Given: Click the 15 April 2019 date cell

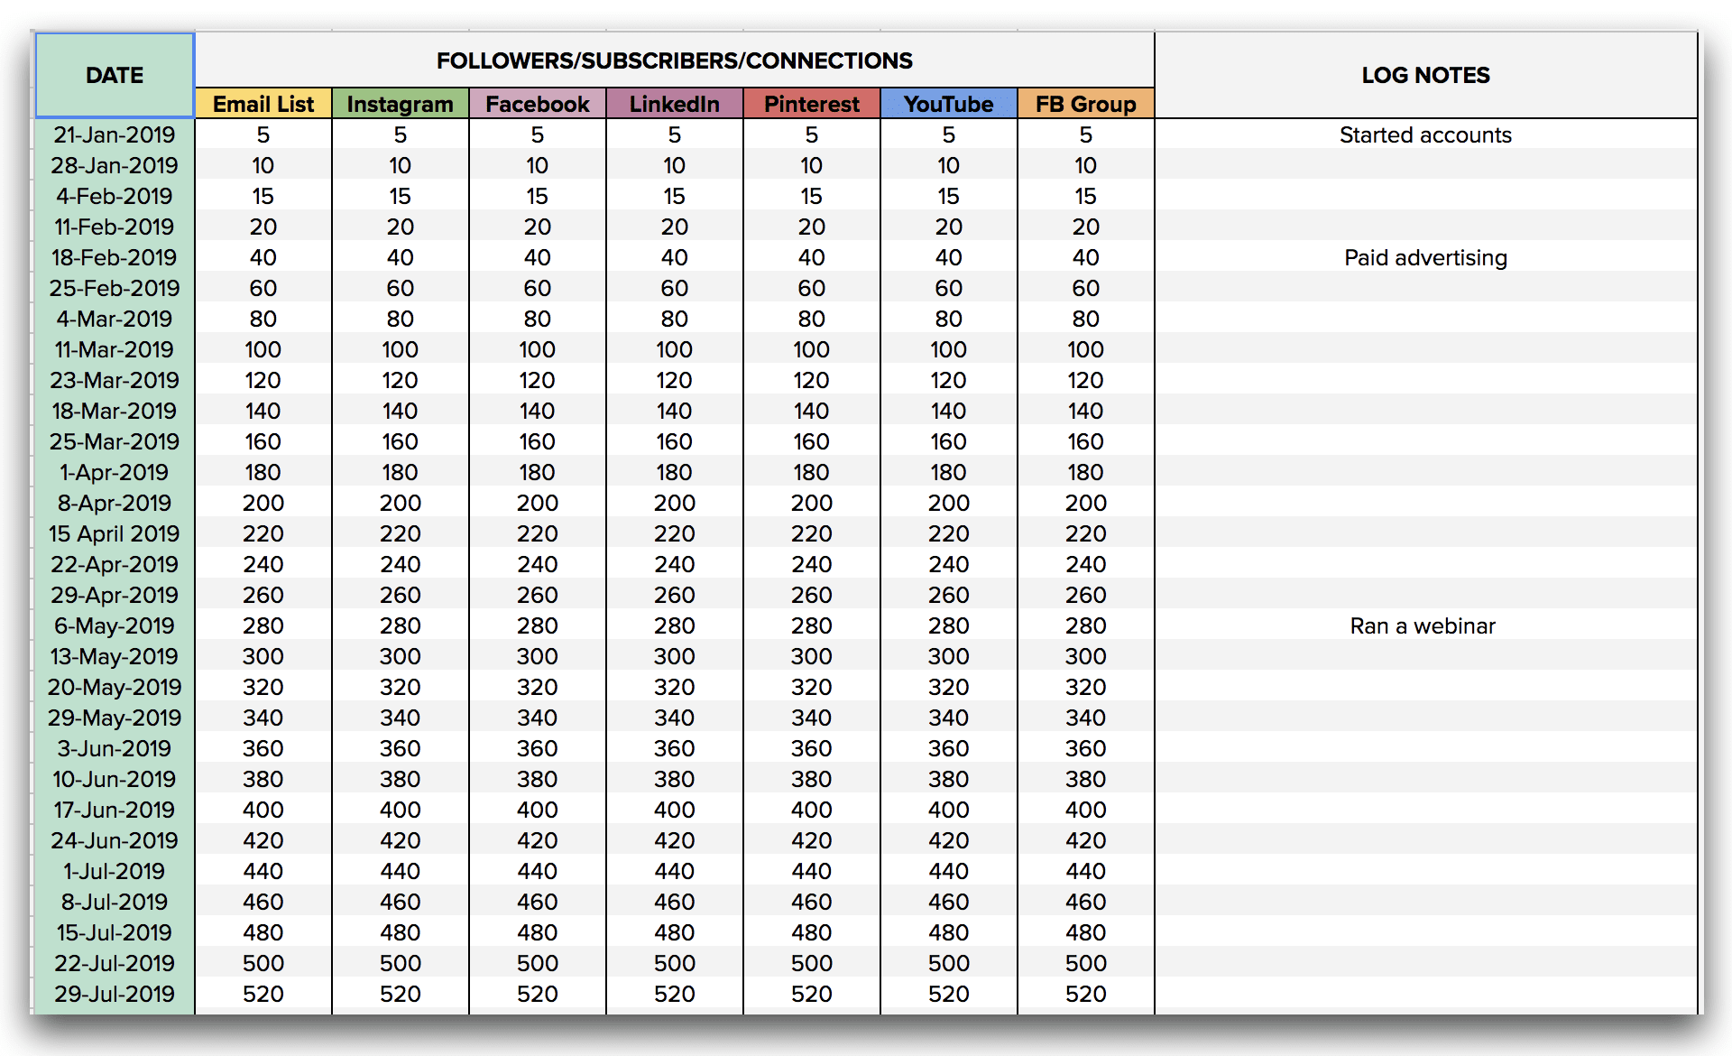Looking at the screenshot, I should click(114, 533).
